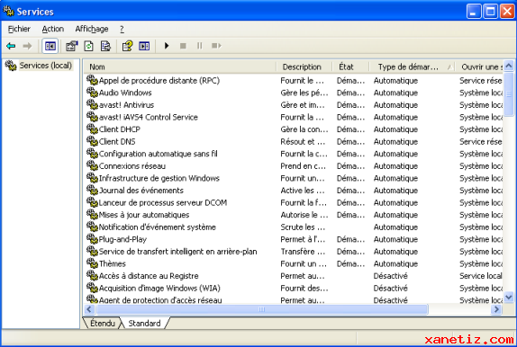The height and width of the screenshot is (347, 517).
Task: Click 'Scrute les ...' description cell
Action: point(303,227)
